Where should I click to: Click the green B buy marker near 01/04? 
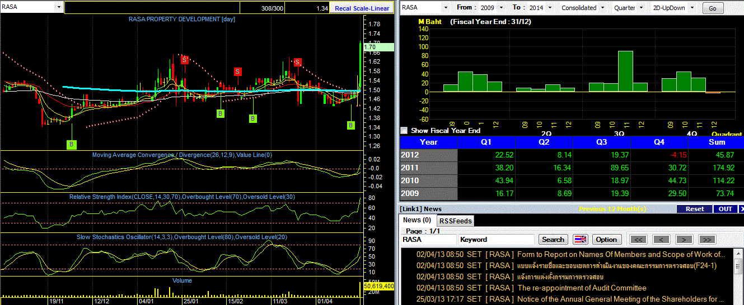coord(351,125)
